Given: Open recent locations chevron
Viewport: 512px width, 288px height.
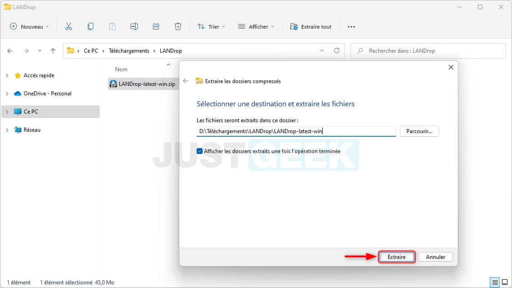Looking at the screenshot, I should [40, 51].
